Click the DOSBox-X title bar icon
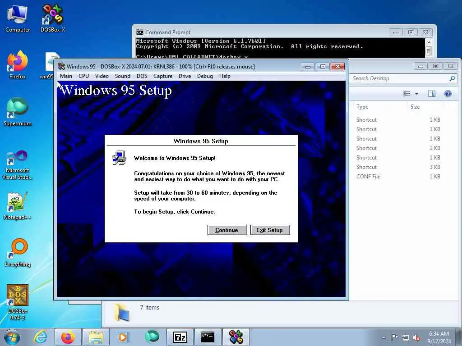 point(61,67)
